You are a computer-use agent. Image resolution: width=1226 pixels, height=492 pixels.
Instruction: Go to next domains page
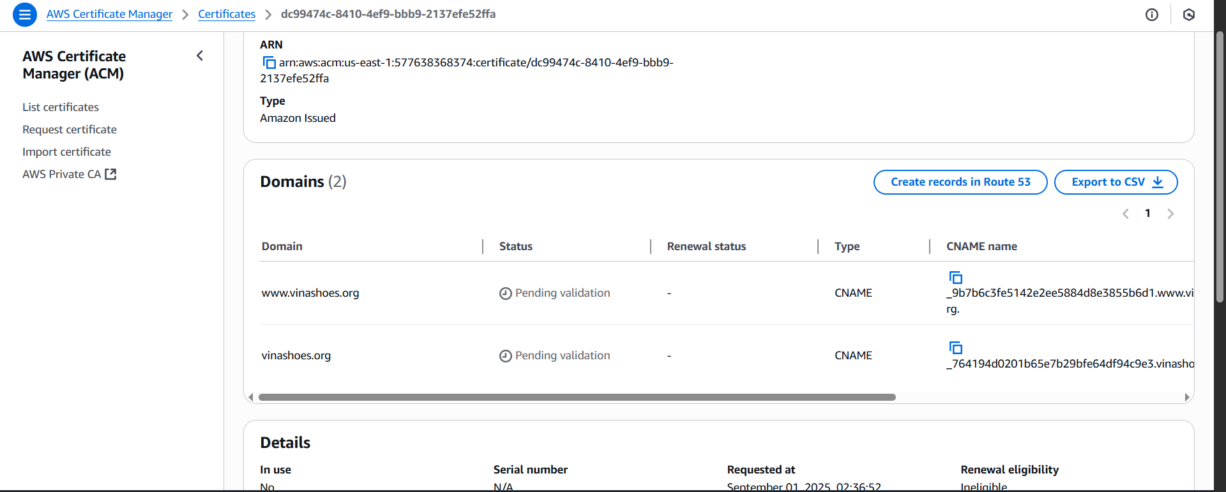[1170, 214]
